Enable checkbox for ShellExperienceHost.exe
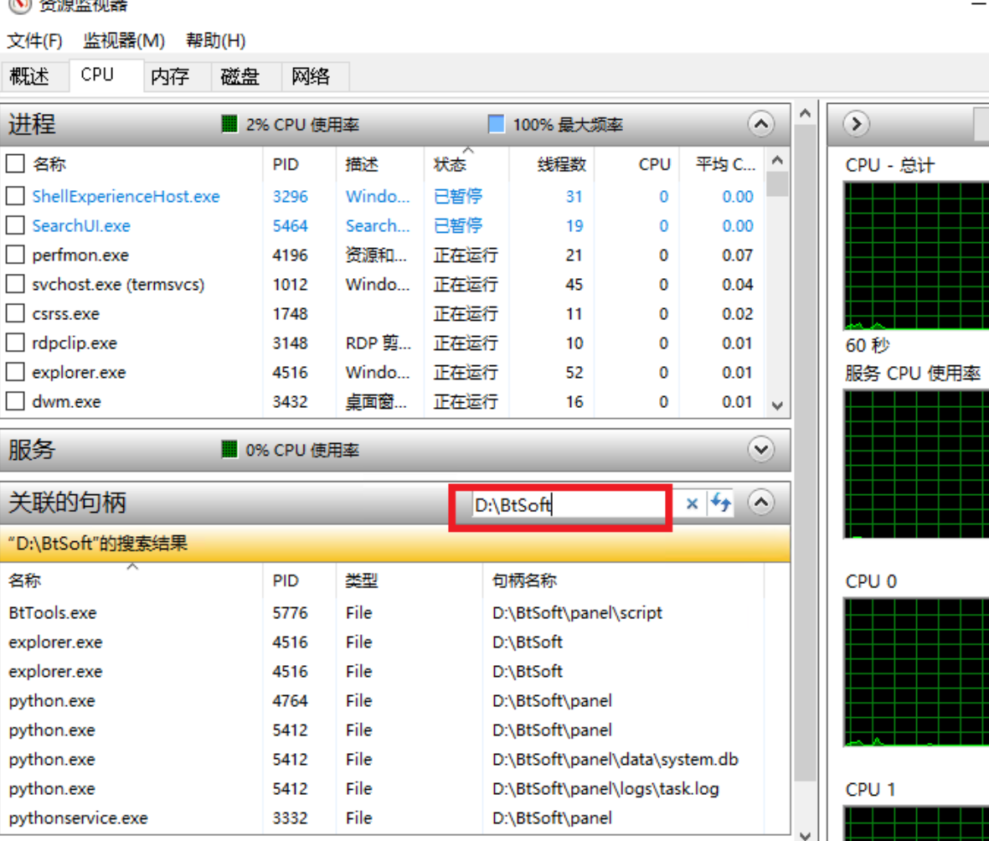This screenshot has width=989, height=841. click(15, 197)
